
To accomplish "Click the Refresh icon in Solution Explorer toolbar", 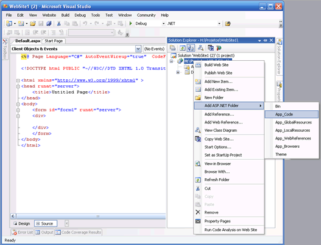I will pyautogui.click(x=182, y=48).
